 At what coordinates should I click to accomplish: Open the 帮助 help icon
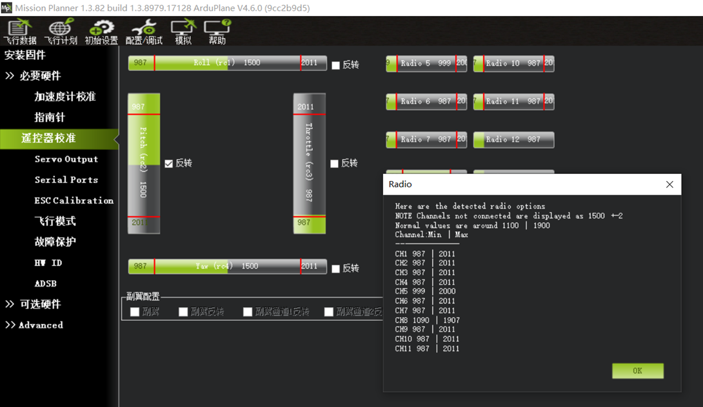point(217,32)
